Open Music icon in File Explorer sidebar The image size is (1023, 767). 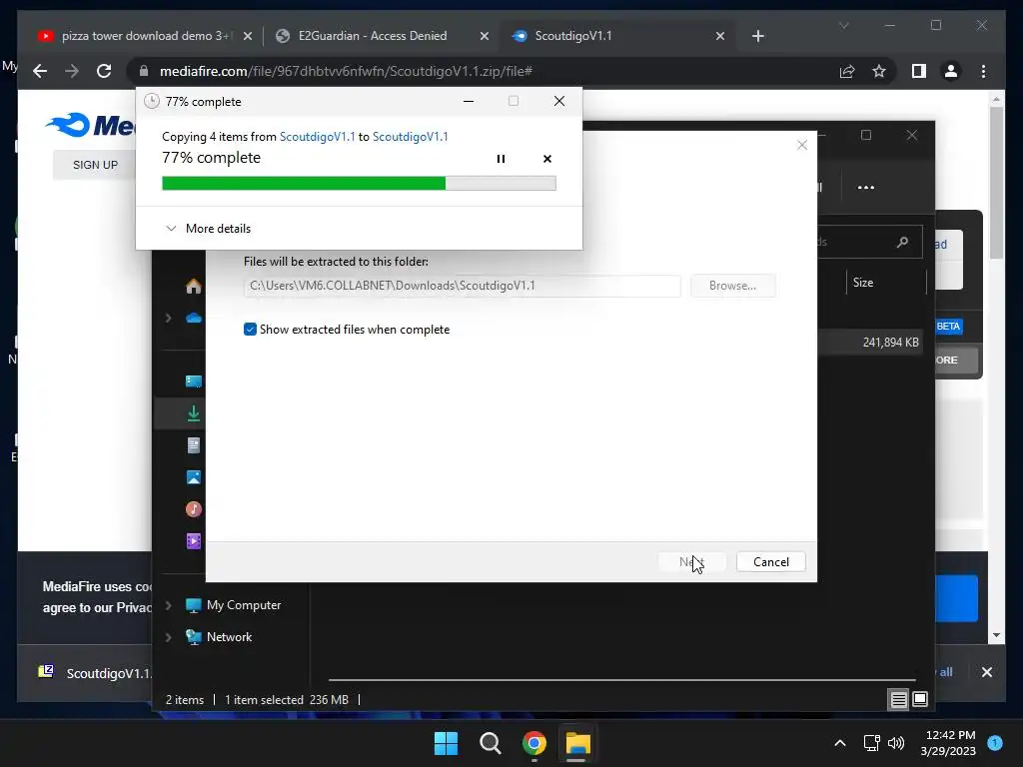click(x=193, y=508)
